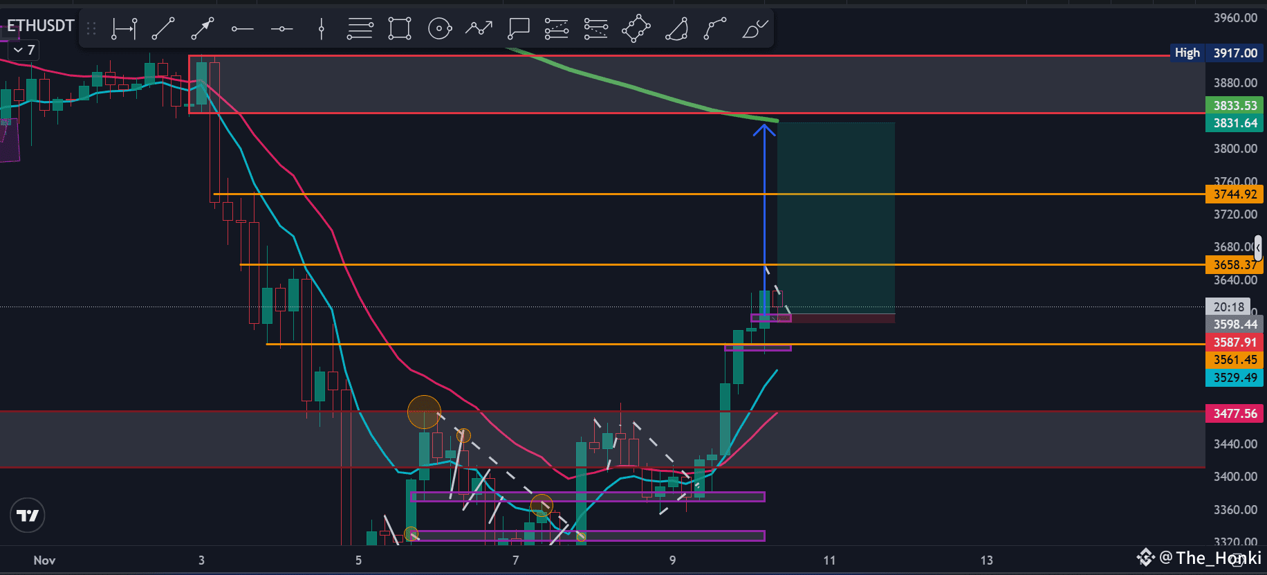Click the green 3833.53 price label
Viewport: 1267px width, 575px height.
click(x=1234, y=105)
